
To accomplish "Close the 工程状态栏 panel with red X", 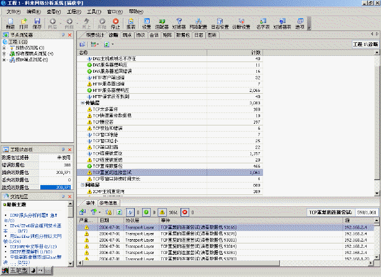I will pyautogui.click(x=69, y=150).
